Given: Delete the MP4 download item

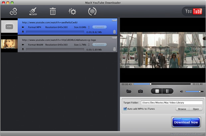Looking at the screenshot, I should 115,32.
